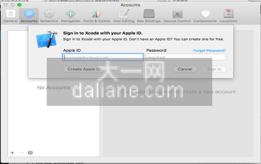The width and height of the screenshot is (261, 164).
Task: Cancel the sign-in dialog
Action: pyautogui.click(x=185, y=69)
